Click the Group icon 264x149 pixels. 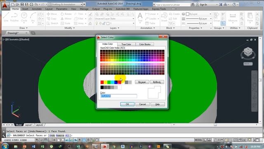click(217, 17)
